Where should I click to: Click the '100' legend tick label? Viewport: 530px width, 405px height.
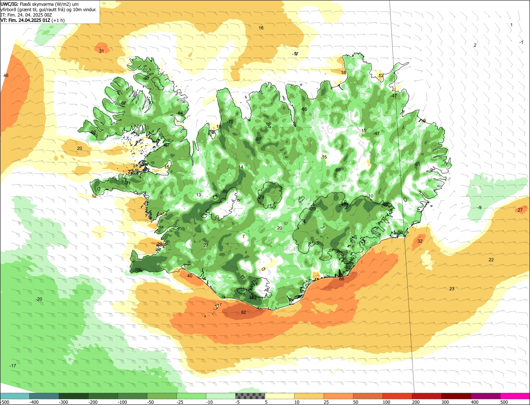click(386, 402)
